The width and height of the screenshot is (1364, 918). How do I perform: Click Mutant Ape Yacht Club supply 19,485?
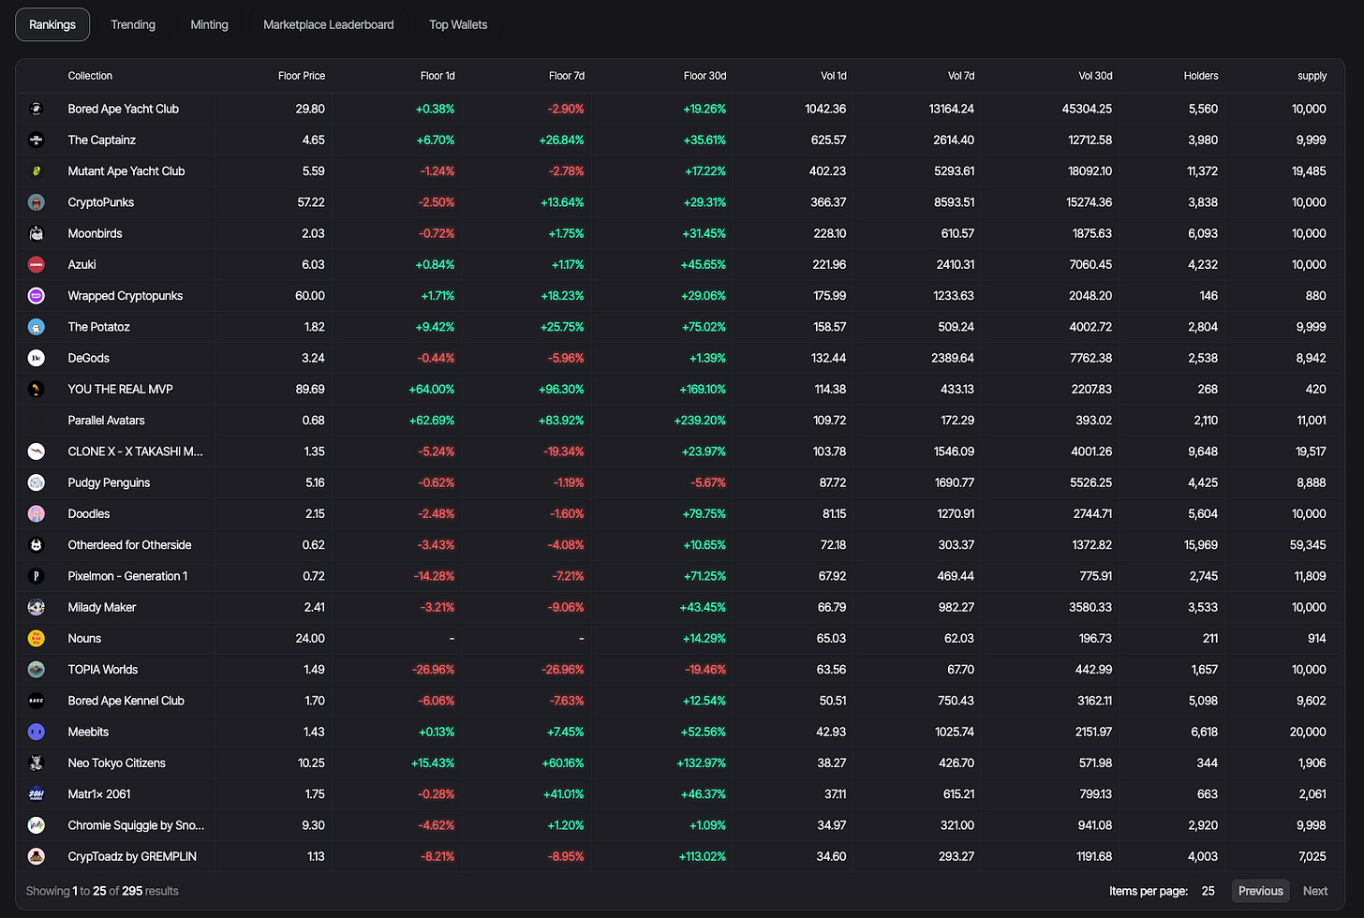click(1309, 171)
